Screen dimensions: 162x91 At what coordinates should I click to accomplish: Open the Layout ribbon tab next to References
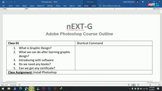click(x=32, y=6)
